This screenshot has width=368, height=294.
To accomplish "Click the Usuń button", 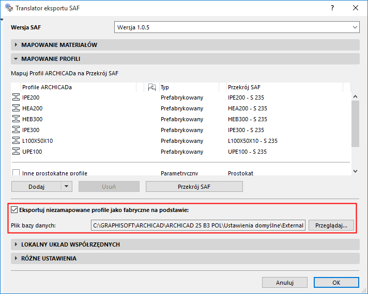I will pyautogui.click(x=109, y=187).
